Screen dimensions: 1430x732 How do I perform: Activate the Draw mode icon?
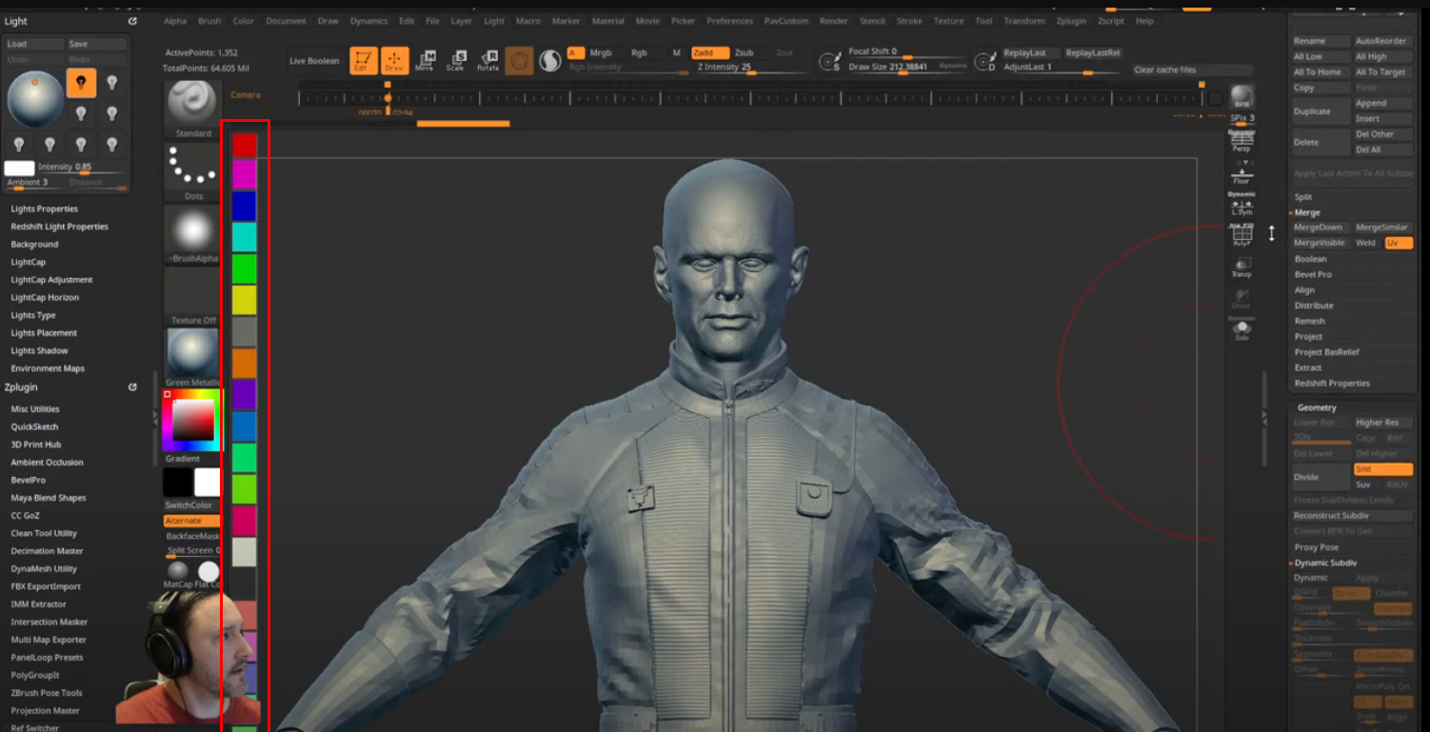point(394,61)
